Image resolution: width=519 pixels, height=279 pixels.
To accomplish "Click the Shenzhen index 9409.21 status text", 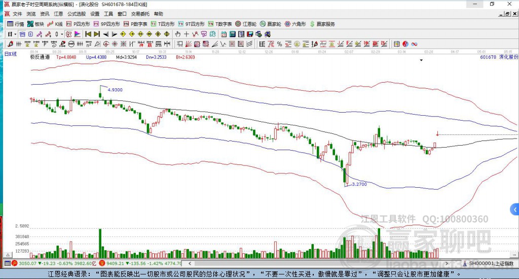I will coord(115,263).
